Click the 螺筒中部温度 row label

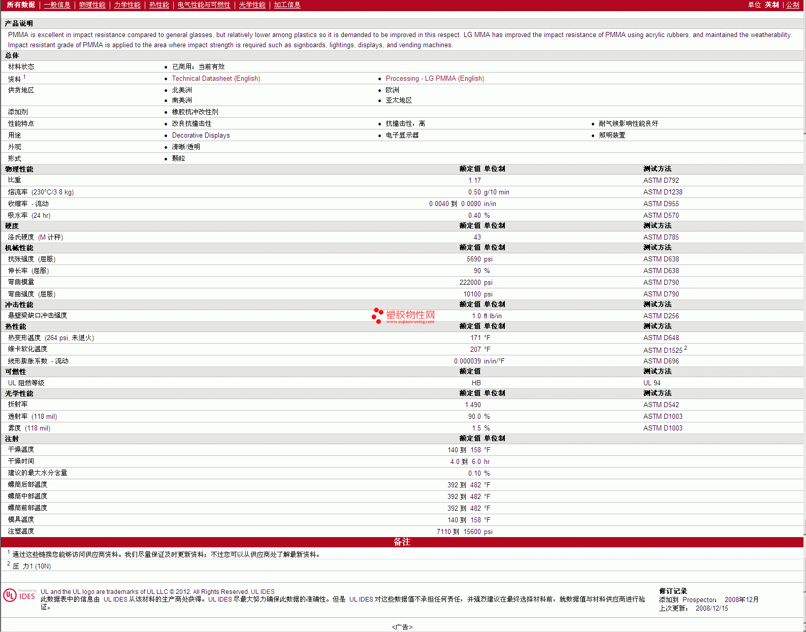(x=27, y=496)
